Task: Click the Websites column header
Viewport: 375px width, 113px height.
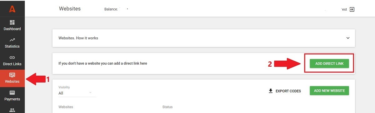Action: [x=66, y=107]
